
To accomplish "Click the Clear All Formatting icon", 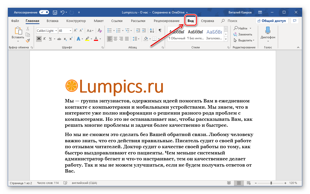I will click(x=100, y=31).
